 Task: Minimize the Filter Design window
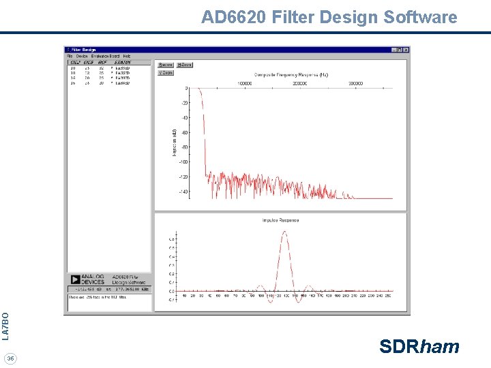coord(395,50)
